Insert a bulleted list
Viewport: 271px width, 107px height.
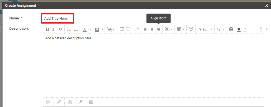pos(69,29)
